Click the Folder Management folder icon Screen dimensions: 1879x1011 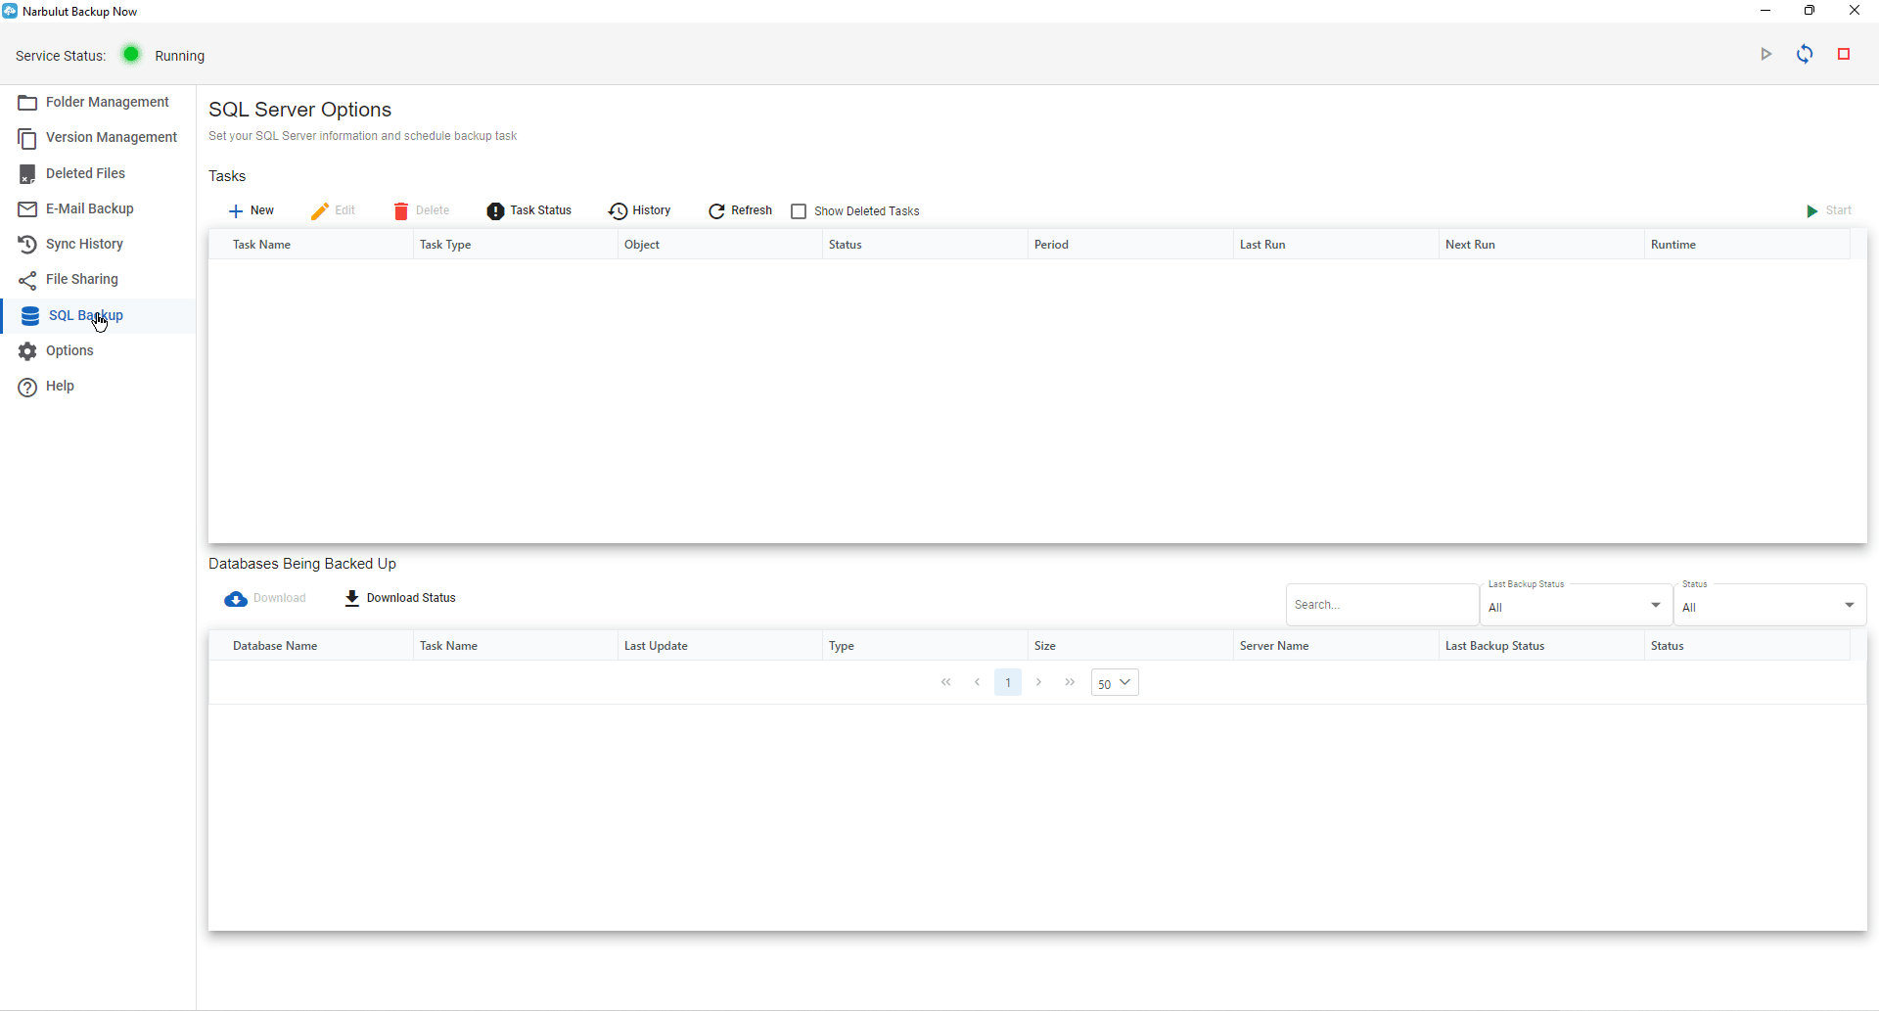click(27, 103)
